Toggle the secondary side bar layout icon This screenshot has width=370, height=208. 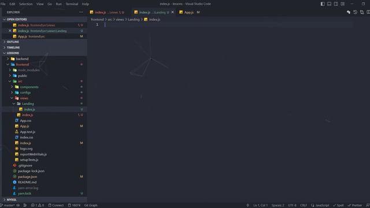[x=336, y=4]
